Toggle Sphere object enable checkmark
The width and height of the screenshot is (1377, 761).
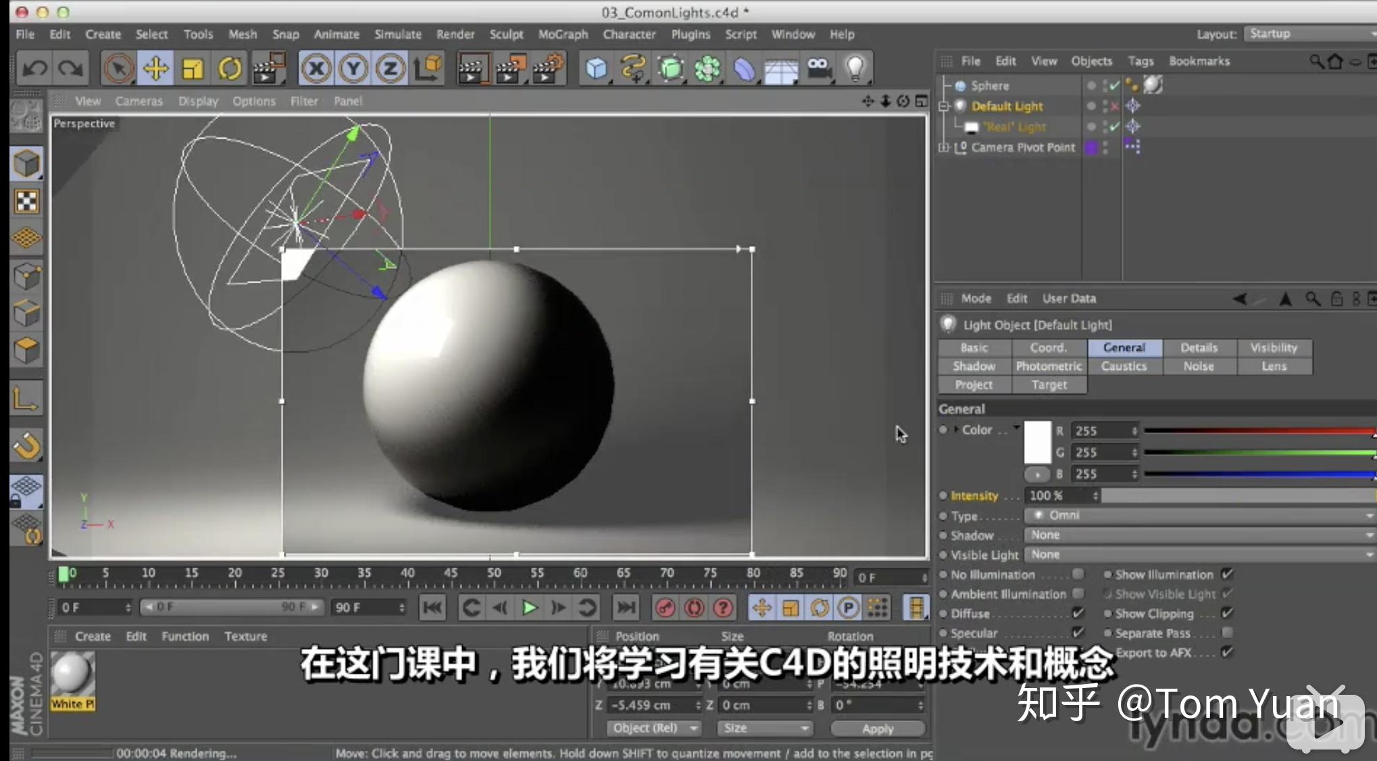click(1114, 86)
